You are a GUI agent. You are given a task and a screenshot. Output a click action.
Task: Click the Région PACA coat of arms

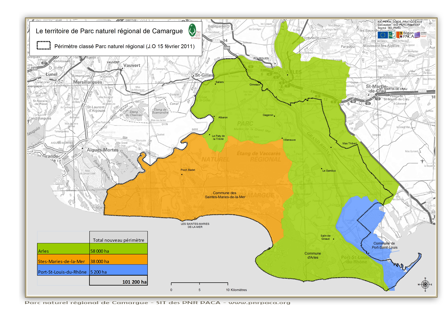(x=399, y=35)
